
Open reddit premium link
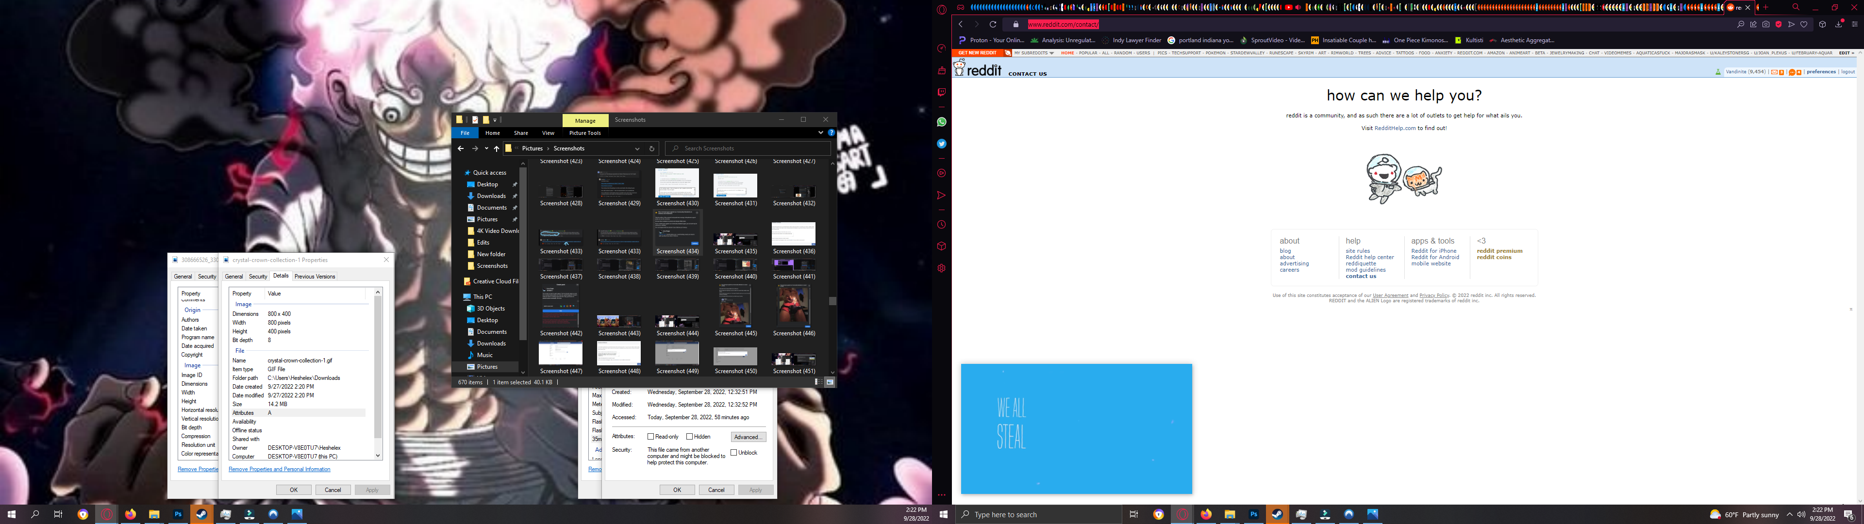[1499, 251]
